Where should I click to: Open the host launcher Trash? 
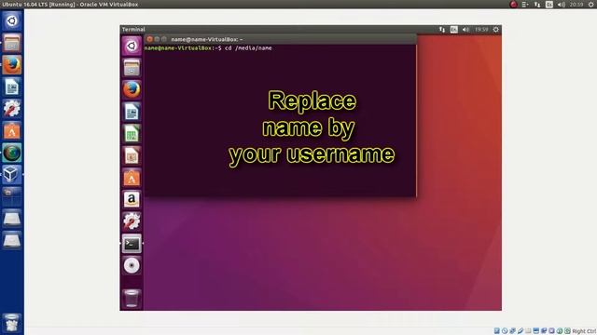[12, 323]
